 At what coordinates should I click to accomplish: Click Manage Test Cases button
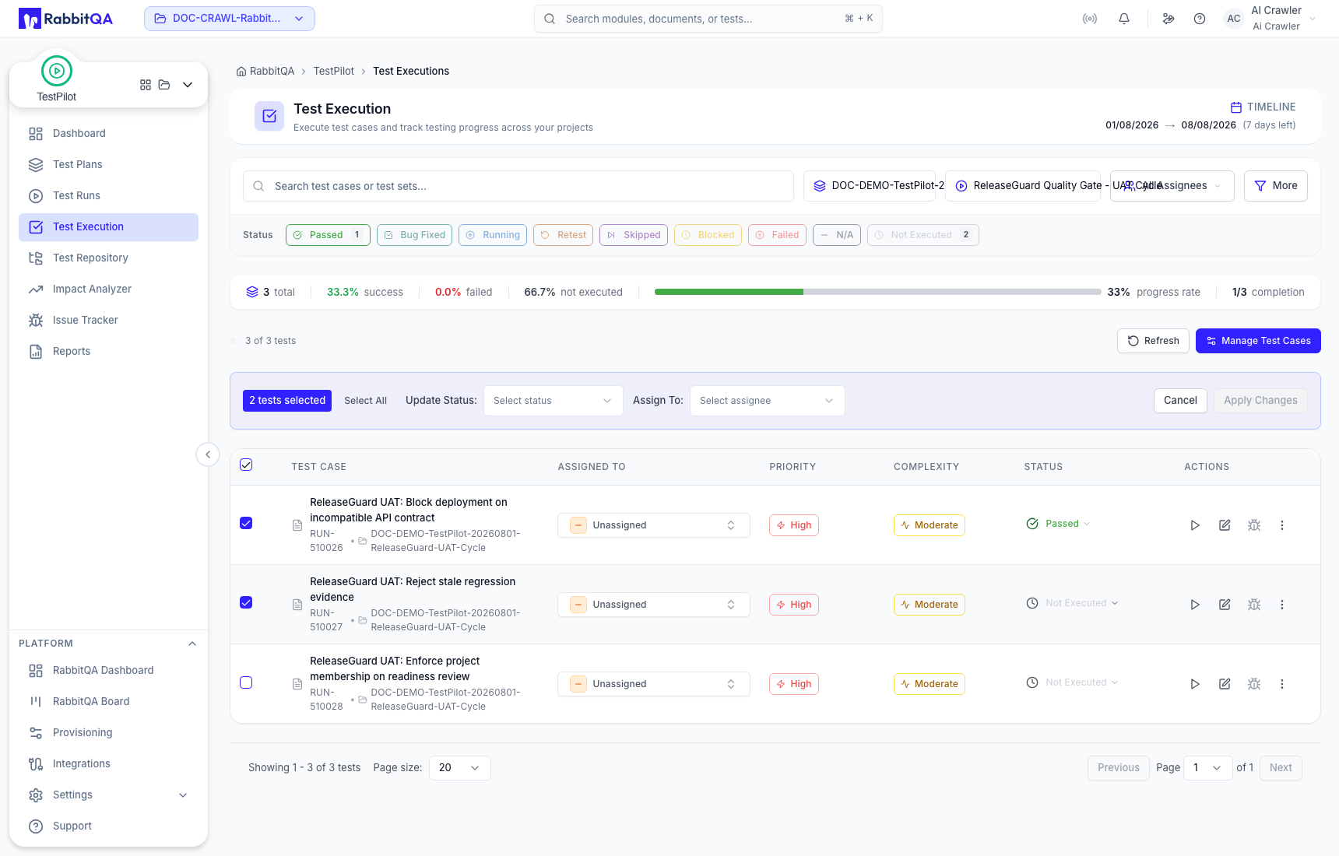tap(1258, 341)
